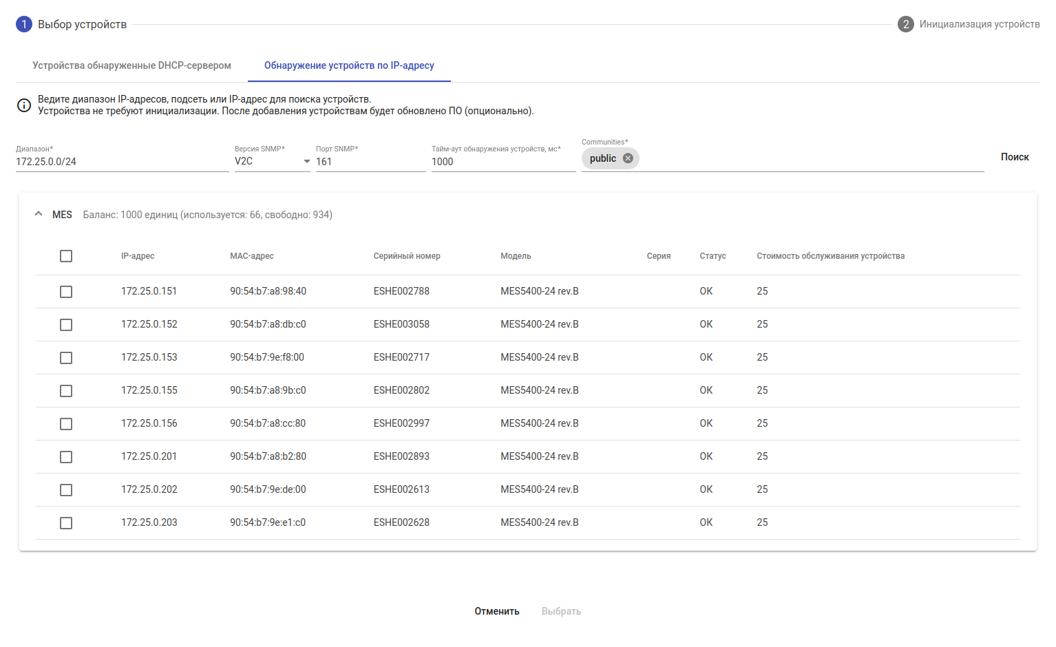
Task: Click the discovery timeout field
Action: pyautogui.click(x=503, y=162)
